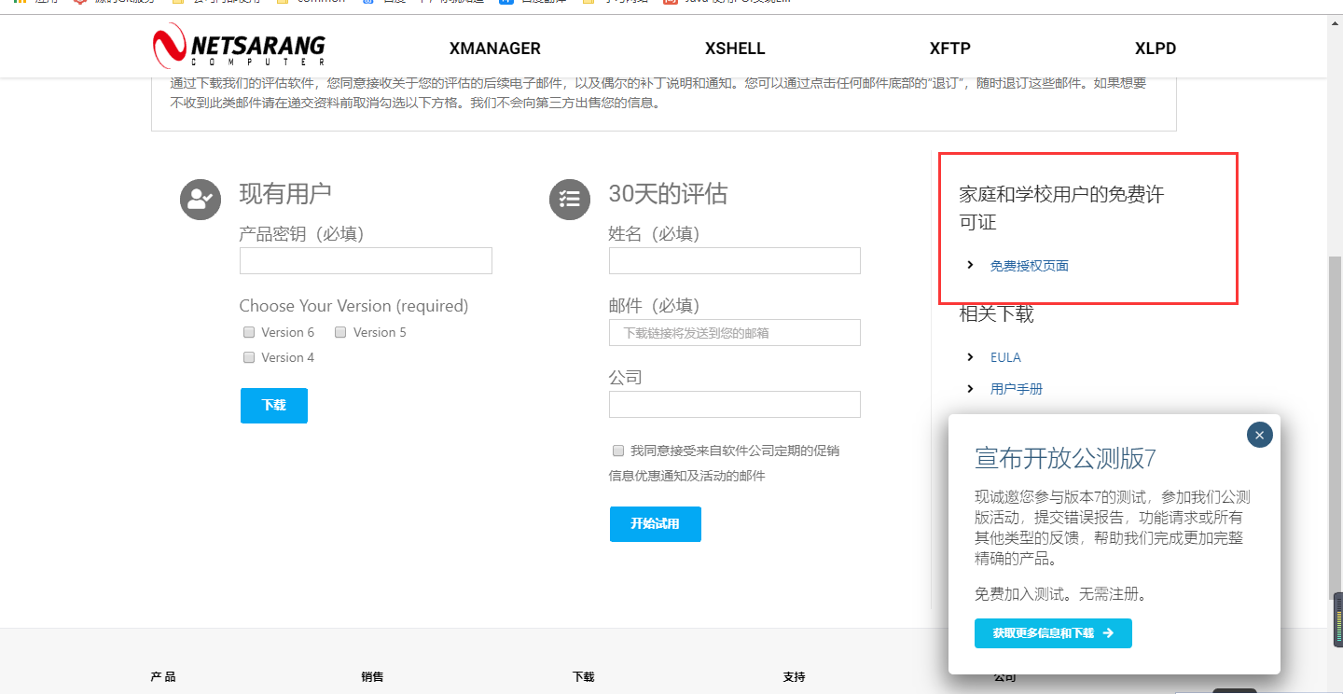Click the 30天的评估 heading
This screenshot has width=1343, height=694.
click(668, 194)
